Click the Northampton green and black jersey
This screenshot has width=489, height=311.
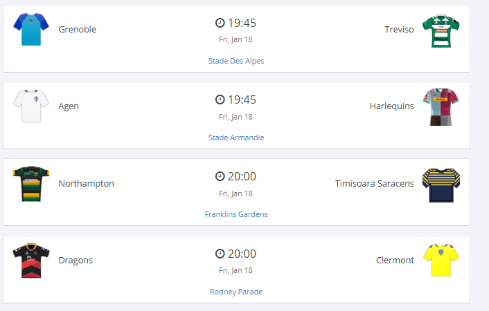(x=30, y=183)
